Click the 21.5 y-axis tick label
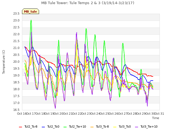The image size is (176, 132). [x=16, y=41]
